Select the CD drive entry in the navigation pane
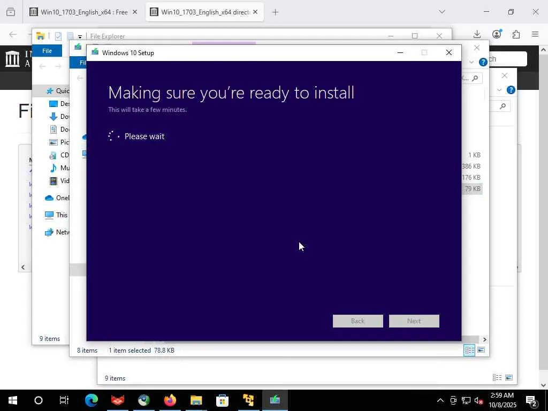548x411 pixels. (59, 155)
